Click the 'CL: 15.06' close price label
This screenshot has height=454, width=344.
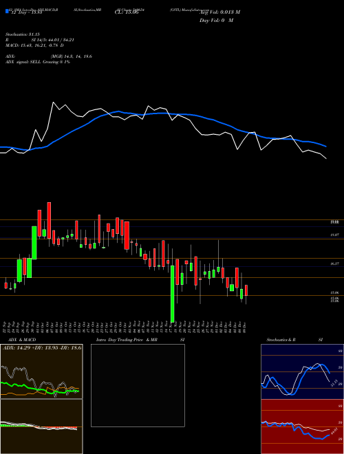127,12
